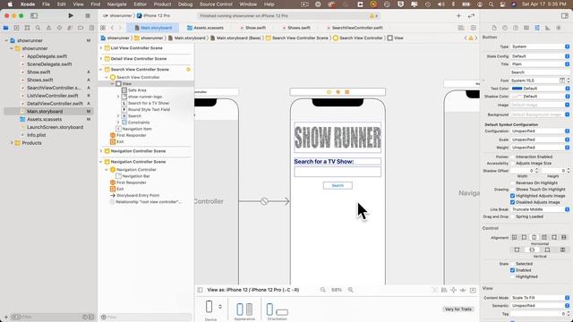This screenshot has width=573, height=322.
Task: Zoom out the storyboard canvas
Action: (x=323, y=290)
